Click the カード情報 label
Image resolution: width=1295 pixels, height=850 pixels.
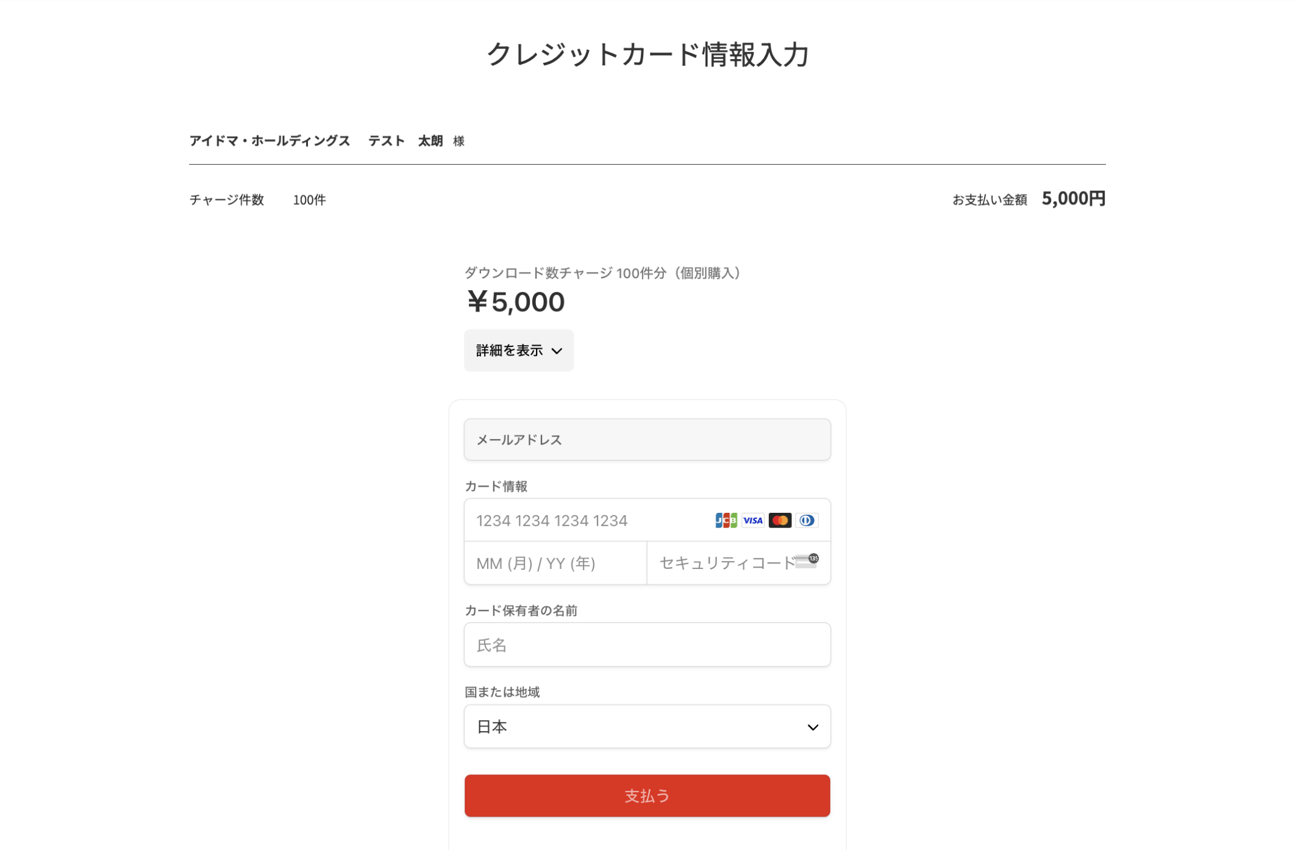coord(496,486)
